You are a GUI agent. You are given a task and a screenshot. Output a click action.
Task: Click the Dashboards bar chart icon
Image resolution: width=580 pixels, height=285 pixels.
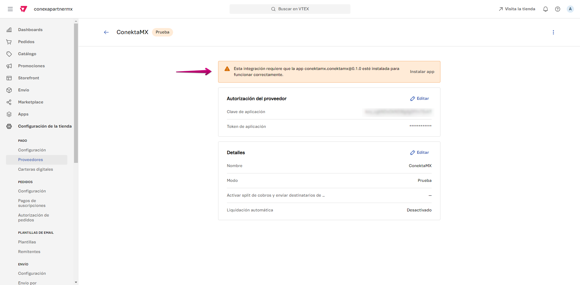(x=9, y=30)
